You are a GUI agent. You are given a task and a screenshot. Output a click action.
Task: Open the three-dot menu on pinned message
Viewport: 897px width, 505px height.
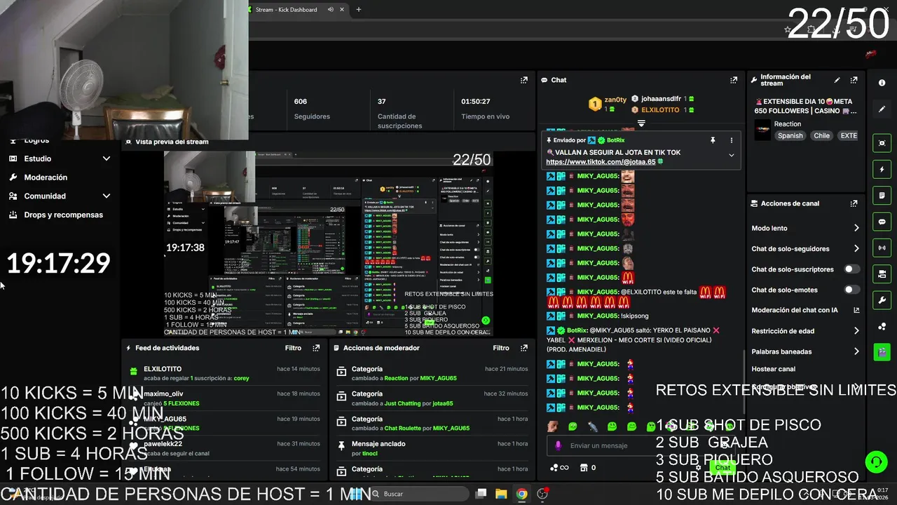[732, 140]
